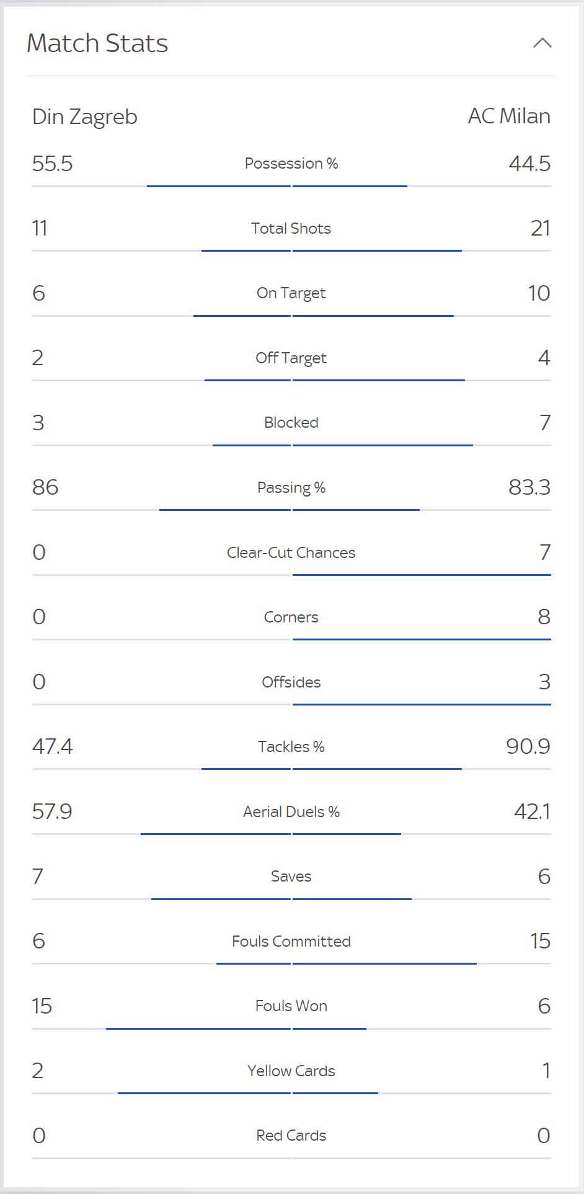Click the Total Shots stat label
Image resolution: width=584 pixels, height=1194 pixels.
[291, 228]
